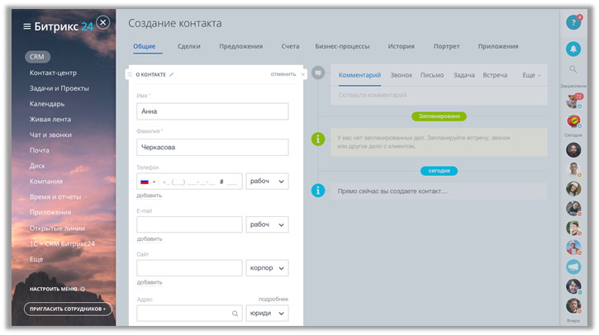Select the Встреча timeline tab
The width and height of the screenshot is (599, 335).
[x=495, y=75]
